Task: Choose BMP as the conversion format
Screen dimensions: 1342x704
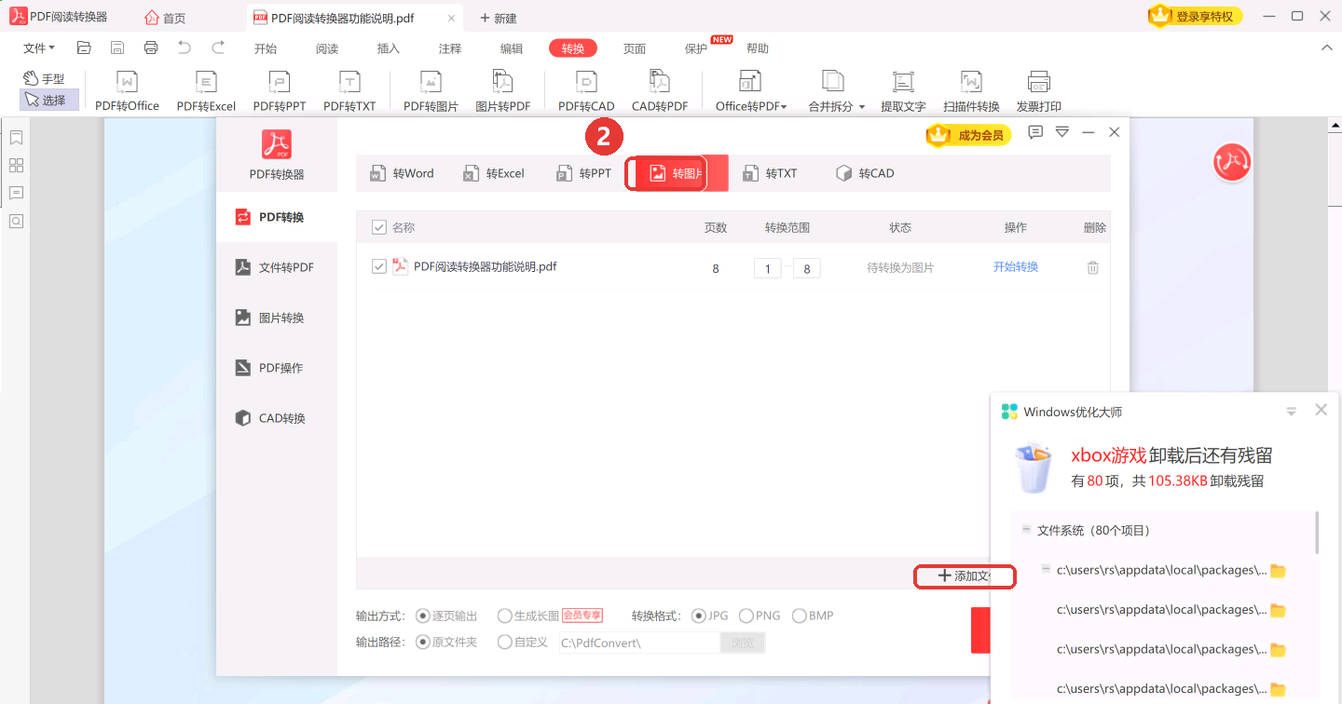Action: tap(800, 616)
